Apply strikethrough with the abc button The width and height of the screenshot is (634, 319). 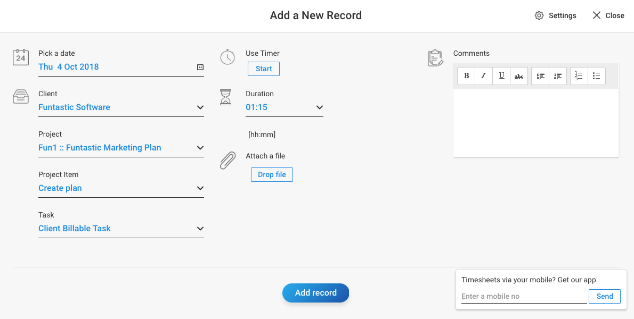coord(519,76)
